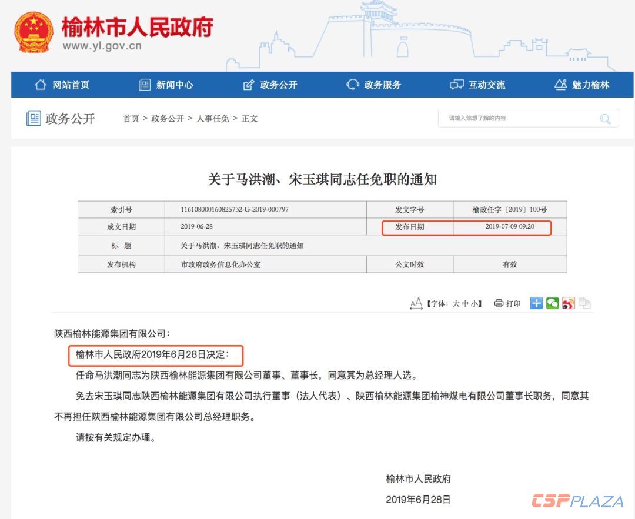Share the notice to Sina Weibo
Viewport: 635px width, 519px height.
[568, 303]
